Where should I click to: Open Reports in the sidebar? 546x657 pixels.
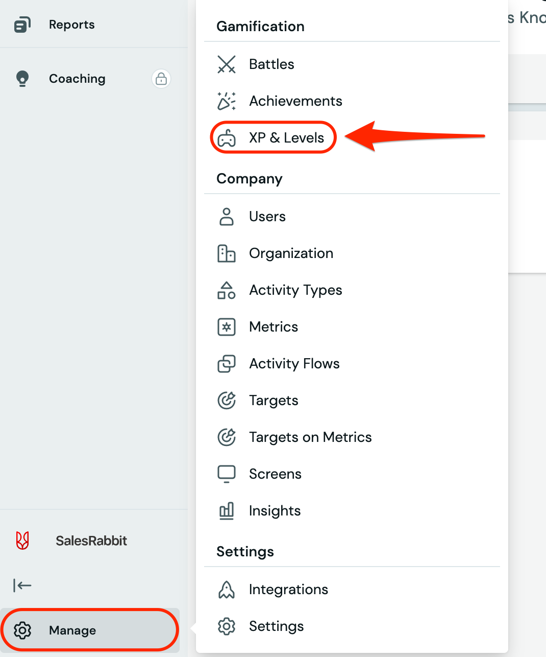[71, 25]
